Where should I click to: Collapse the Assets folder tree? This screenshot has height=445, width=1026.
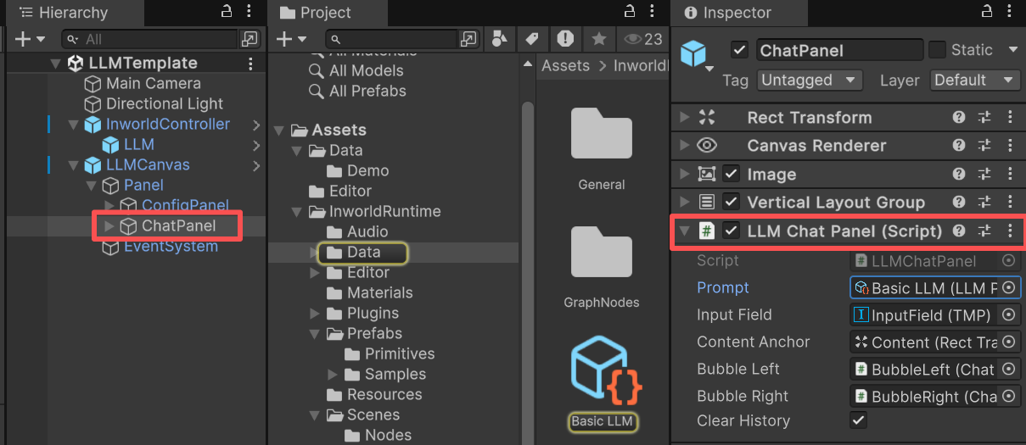coord(280,130)
